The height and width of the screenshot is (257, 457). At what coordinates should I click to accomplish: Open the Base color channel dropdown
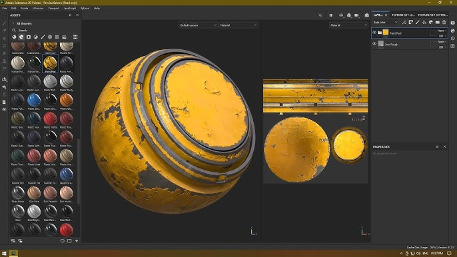click(x=385, y=22)
